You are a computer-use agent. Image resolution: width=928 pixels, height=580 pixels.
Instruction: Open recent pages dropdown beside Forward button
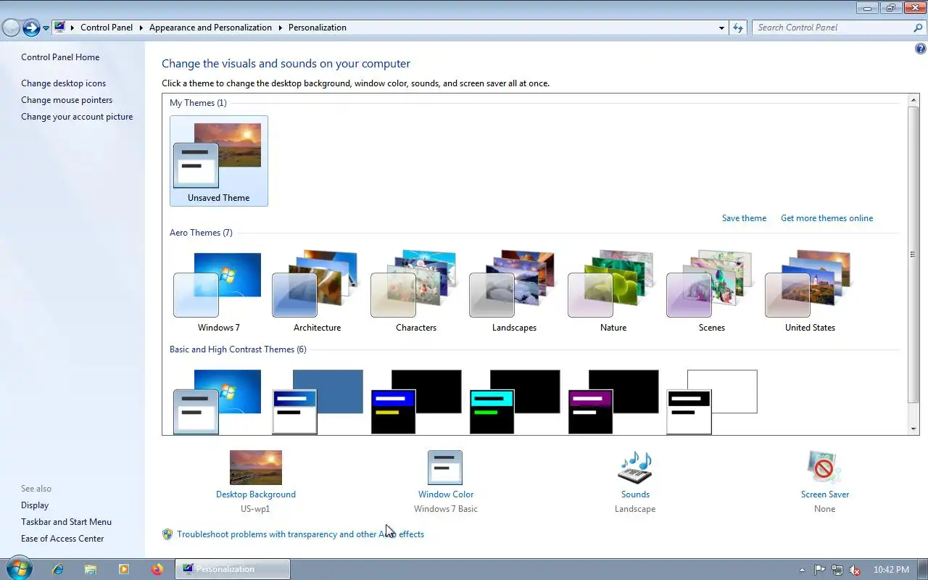click(46, 28)
